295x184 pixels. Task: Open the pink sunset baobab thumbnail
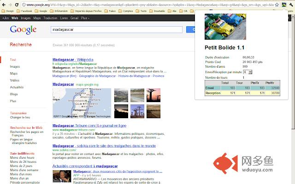click(x=153, y=95)
